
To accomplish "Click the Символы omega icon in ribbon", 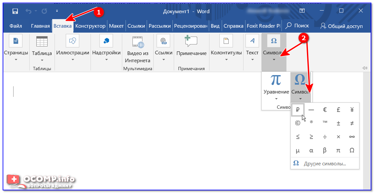I will [x=274, y=41].
